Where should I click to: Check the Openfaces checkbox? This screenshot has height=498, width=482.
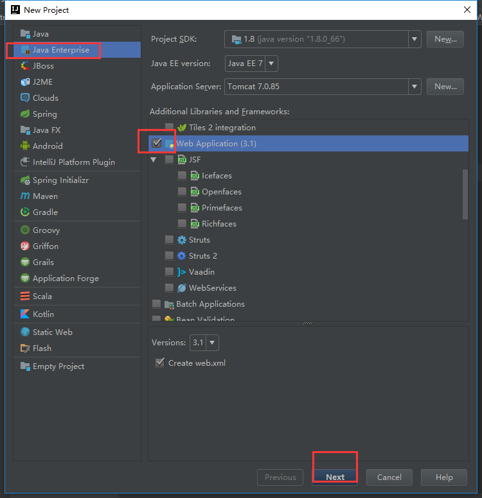[182, 191]
